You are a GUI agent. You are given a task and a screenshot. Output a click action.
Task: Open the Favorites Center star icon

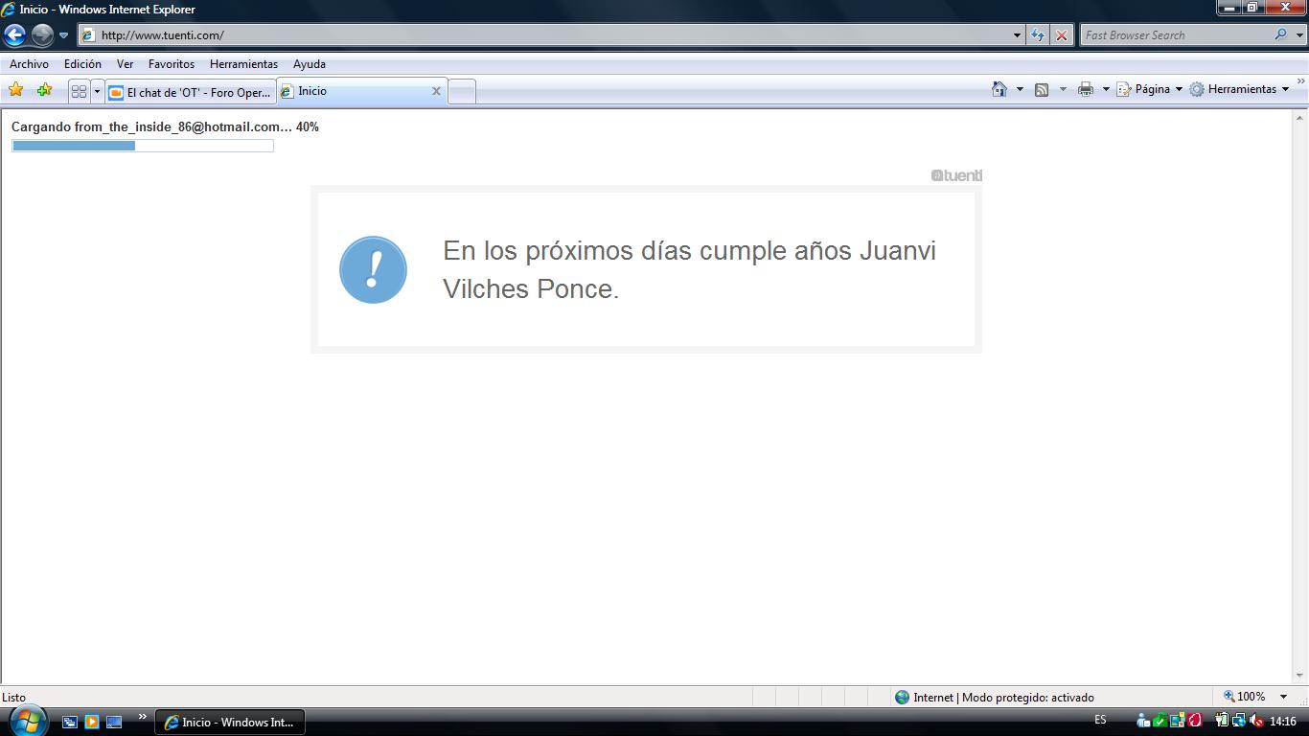click(x=16, y=90)
